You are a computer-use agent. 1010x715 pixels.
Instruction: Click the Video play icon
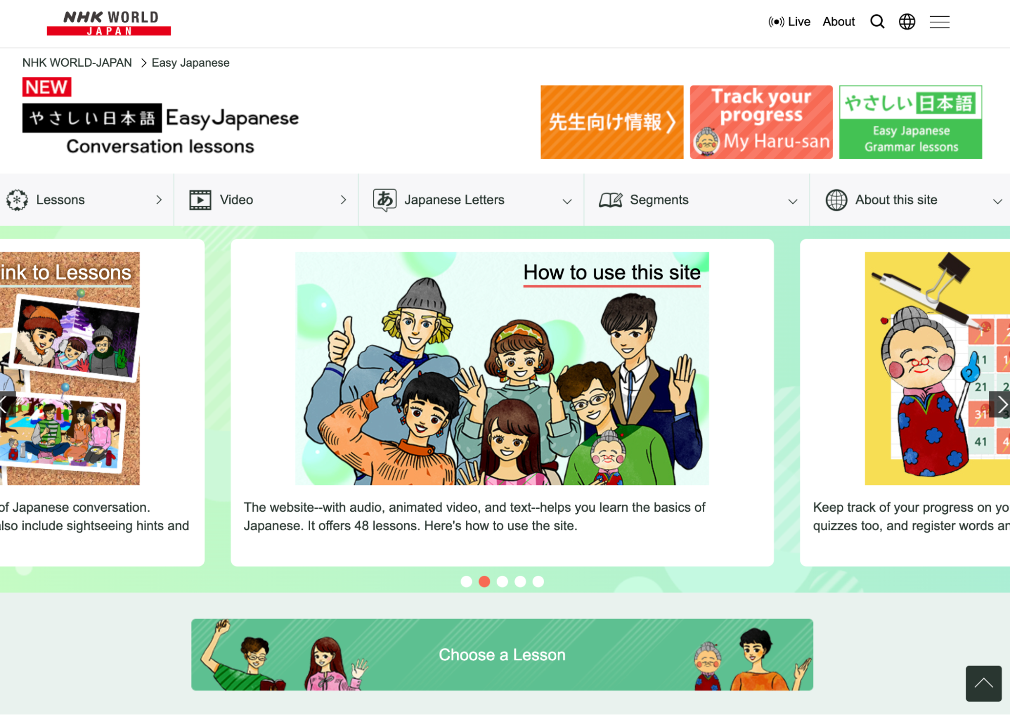pyautogui.click(x=200, y=200)
